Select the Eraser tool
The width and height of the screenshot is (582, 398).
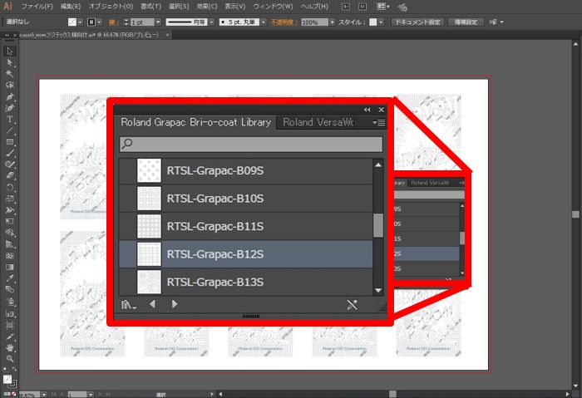click(x=10, y=175)
